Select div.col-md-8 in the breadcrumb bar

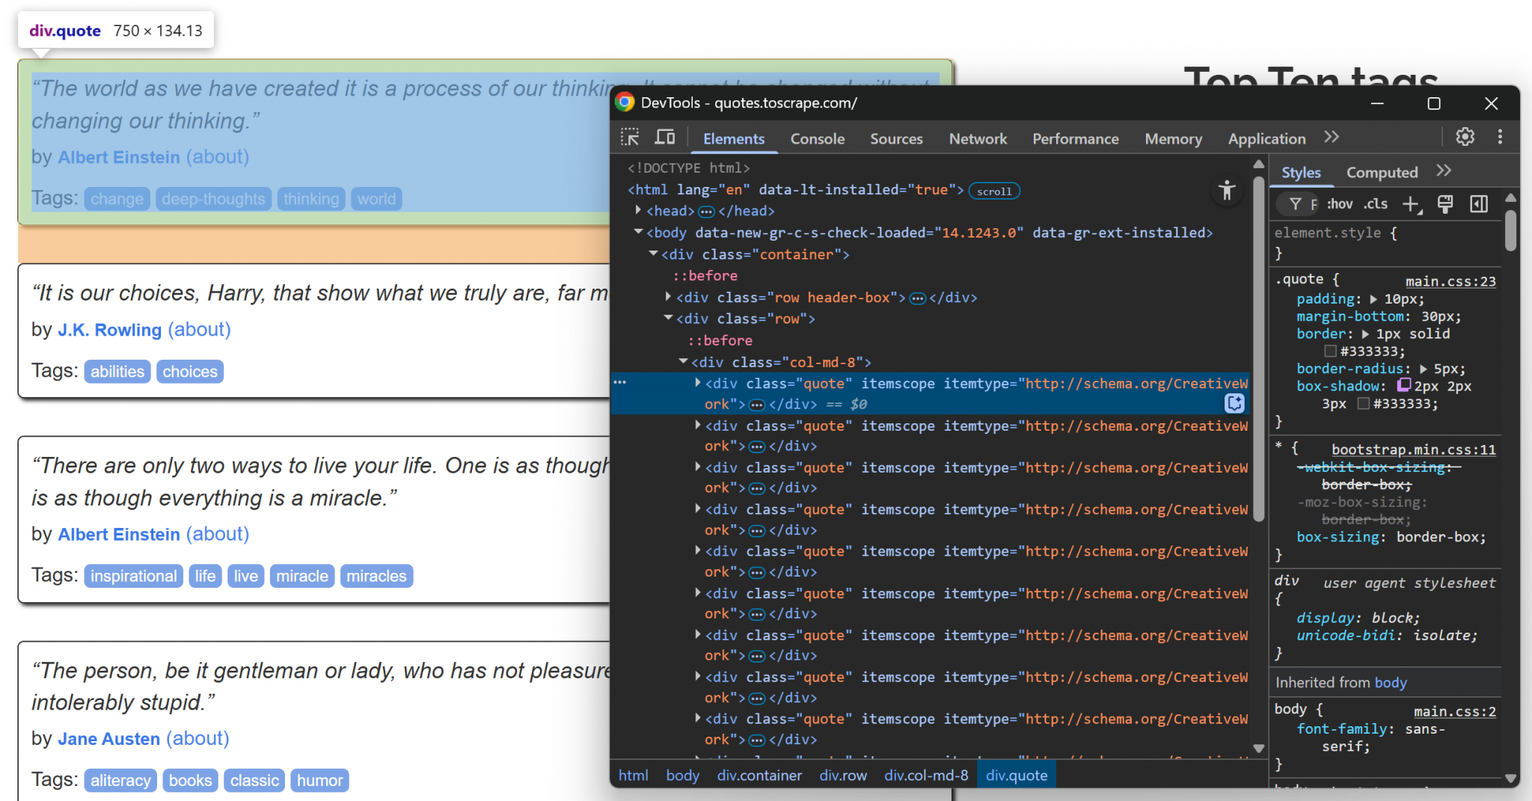926,776
